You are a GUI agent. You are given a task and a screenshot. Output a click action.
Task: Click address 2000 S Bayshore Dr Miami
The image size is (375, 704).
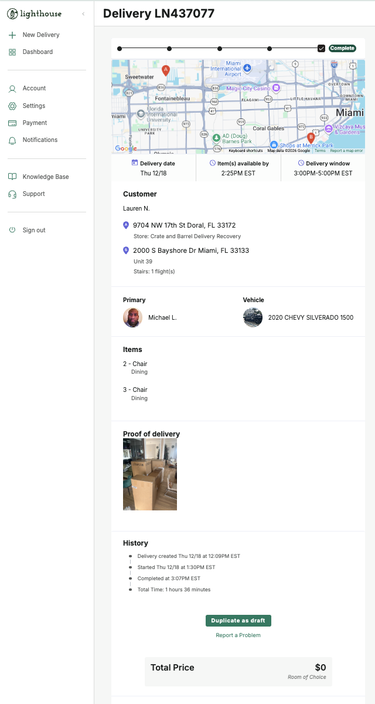click(191, 251)
